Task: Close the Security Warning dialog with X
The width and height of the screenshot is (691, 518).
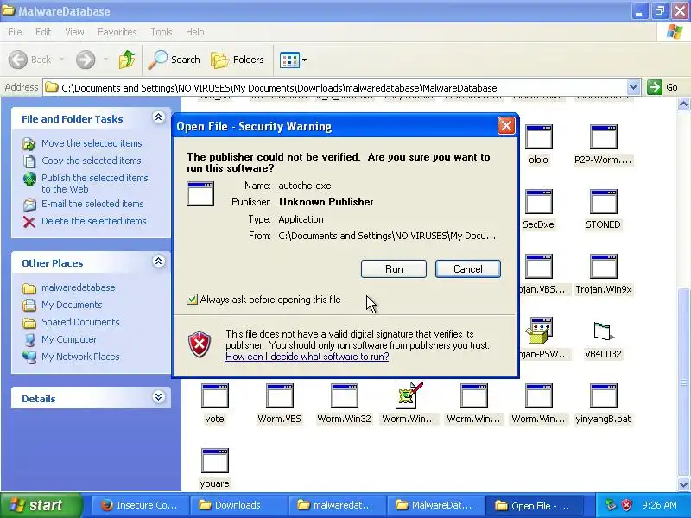Action: [x=506, y=126]
